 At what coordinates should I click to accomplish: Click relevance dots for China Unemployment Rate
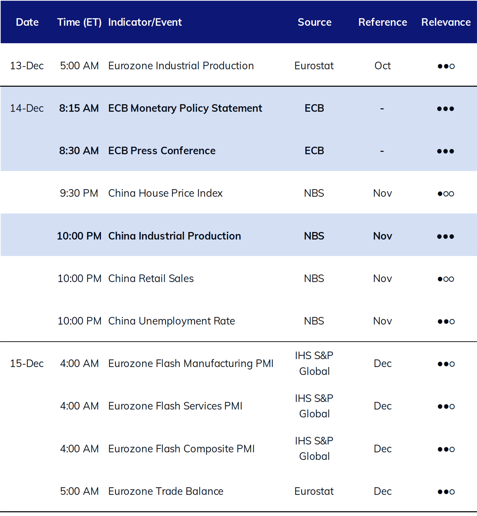(x=446, y=321)
